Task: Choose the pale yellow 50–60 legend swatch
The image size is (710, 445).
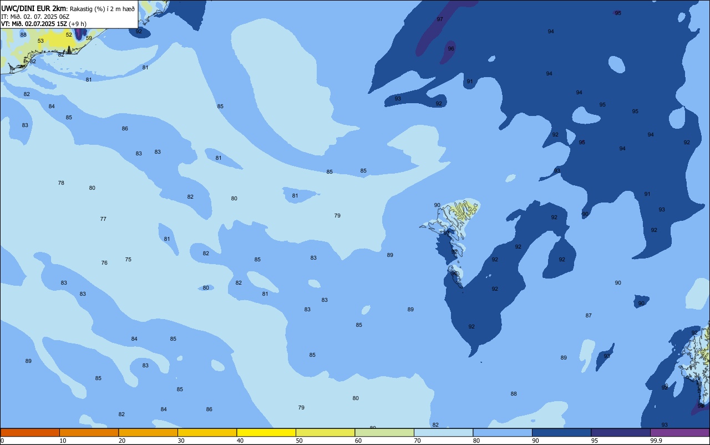Action: pyautogui.click(x=325, y=432)
